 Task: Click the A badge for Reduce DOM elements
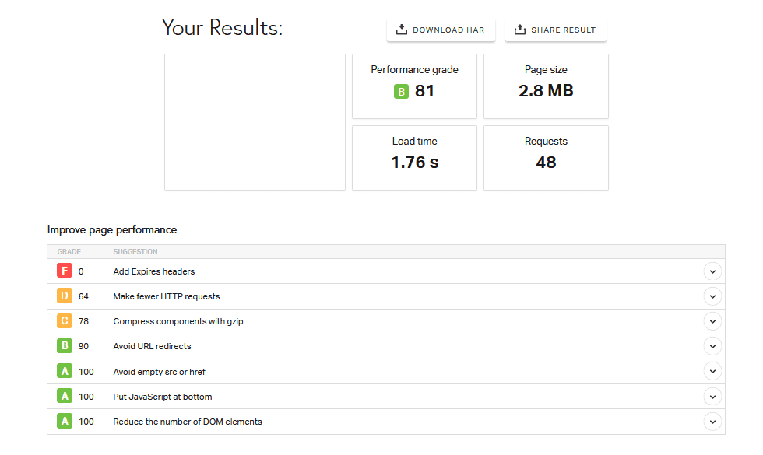click(65, 421)
